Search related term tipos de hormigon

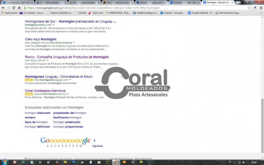point(36,122)
